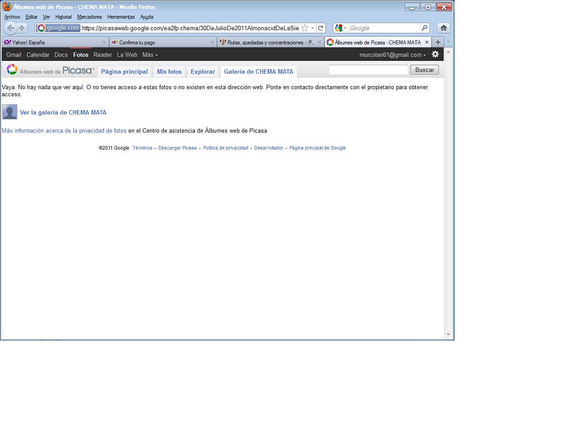The image size is (568, 426).
Task: Click the browser back arrow button
Action: pyautogui.click(x=11, y=28)
